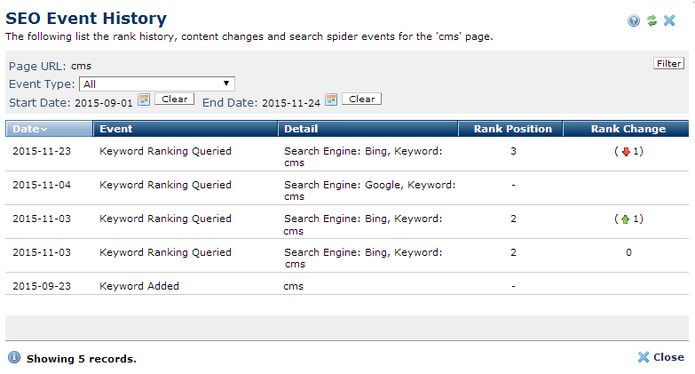Click the info icon beside record count
This screenshot has height=374, width=695.
coord(14,357)
